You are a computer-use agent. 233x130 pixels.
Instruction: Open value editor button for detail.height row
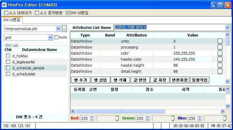point(220,71)
